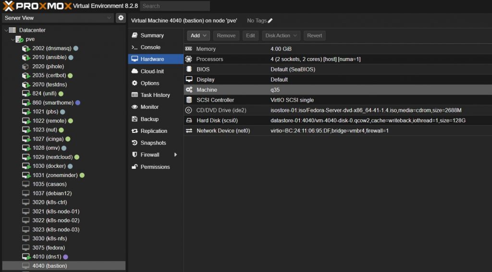This screenshot has width=492, height=272.
Task: Open the Server View dropdown
Action: [x=58, y=18]
